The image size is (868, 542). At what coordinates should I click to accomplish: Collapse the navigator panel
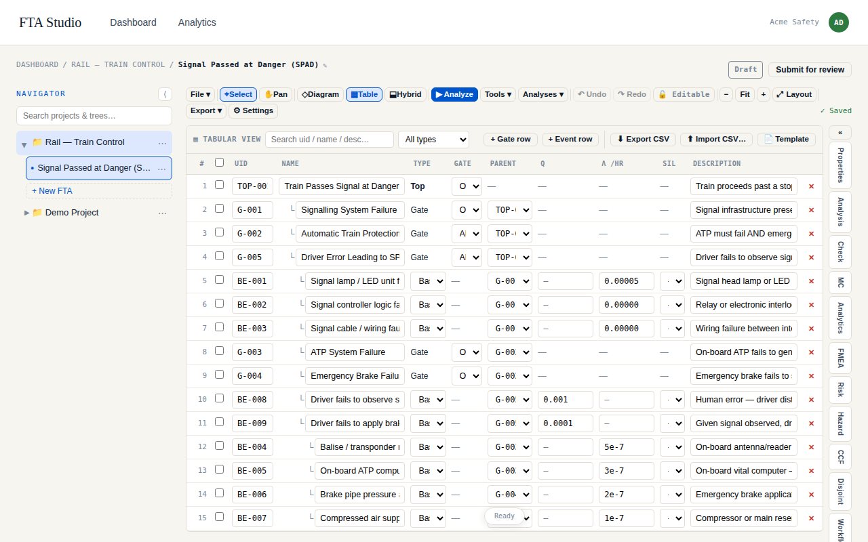[165, 94]
